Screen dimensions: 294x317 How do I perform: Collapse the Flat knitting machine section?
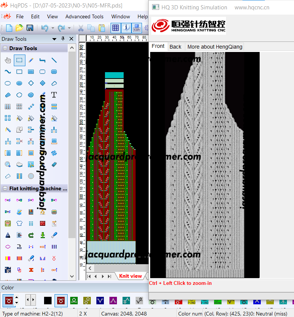point(5,188)
